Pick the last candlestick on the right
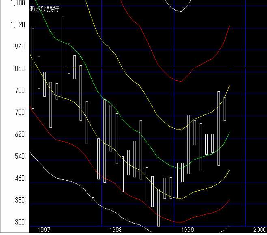 [x=225, y=108]
